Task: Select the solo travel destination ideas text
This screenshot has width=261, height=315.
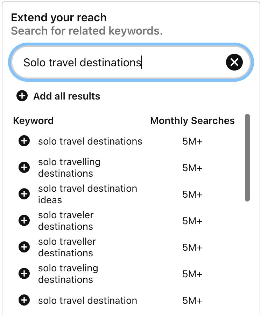Action: (x=87, y=194)
